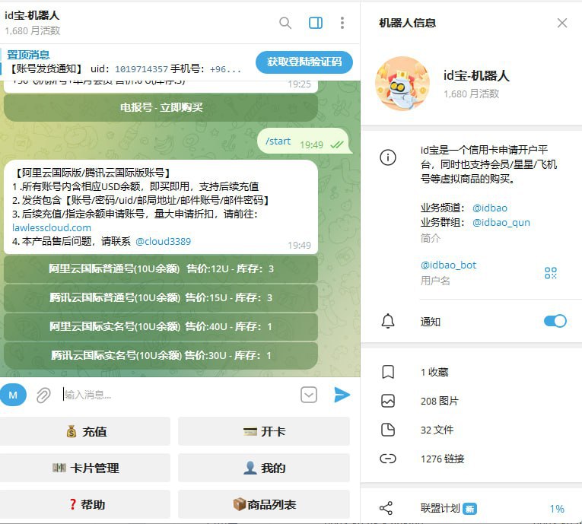Click the bot description text
Viewport: 582px width, 524px height.
(x=489, y=164)
